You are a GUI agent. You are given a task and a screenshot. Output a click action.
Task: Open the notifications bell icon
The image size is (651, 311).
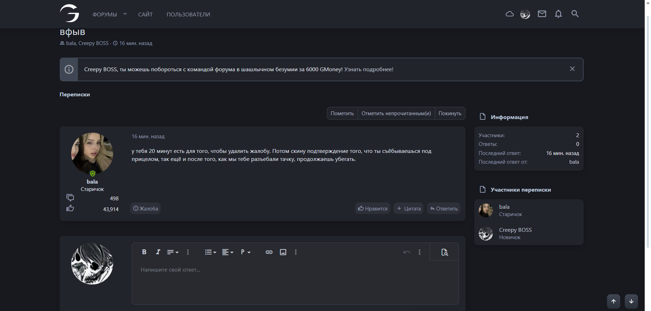tap(558, 14)
